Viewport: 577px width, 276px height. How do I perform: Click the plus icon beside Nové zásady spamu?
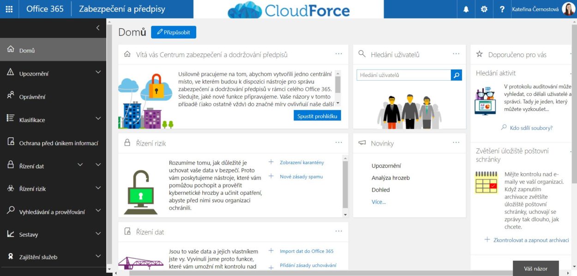click(271, 176)
